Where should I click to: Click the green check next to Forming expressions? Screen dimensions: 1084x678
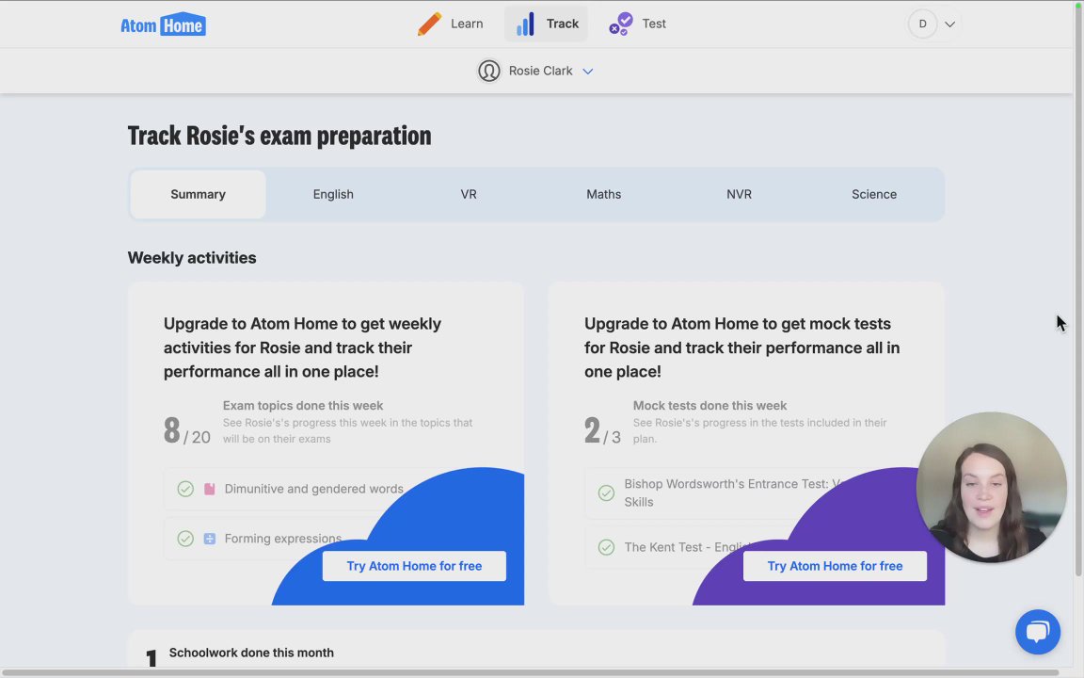pyautogui.click(x=185, y=539)
